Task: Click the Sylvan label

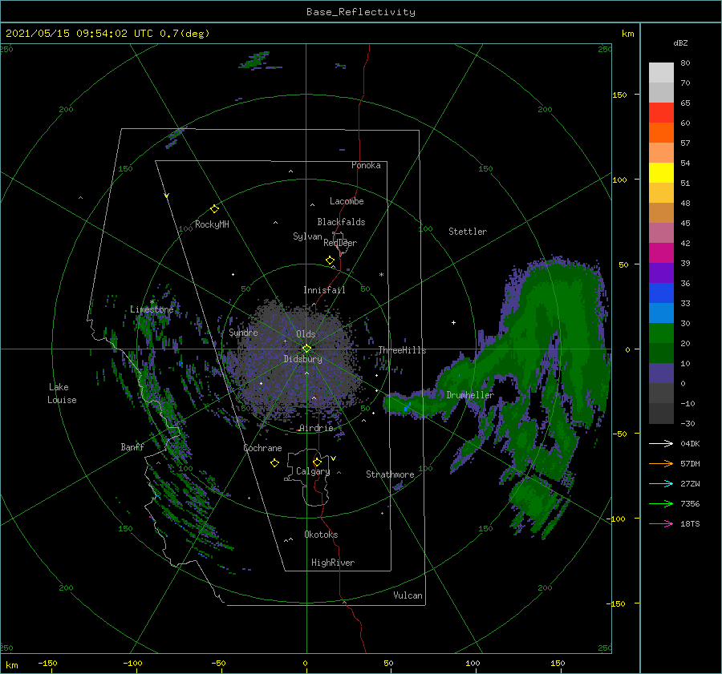Action: (x=307, y=236)
